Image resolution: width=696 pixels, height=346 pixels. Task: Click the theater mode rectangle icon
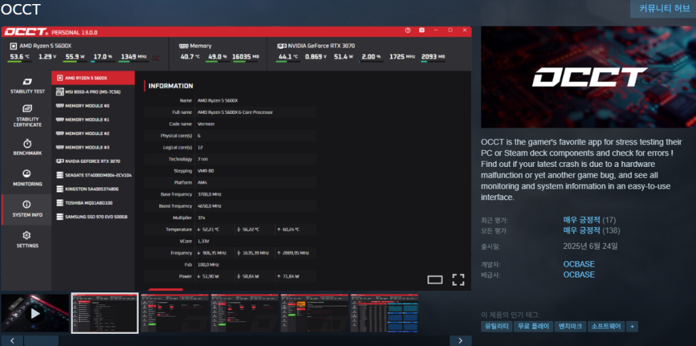point(435,280)
